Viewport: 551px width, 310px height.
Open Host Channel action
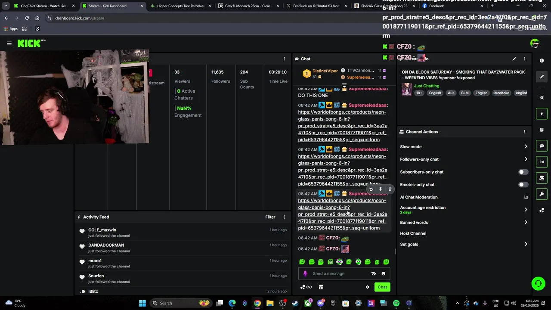413,233
